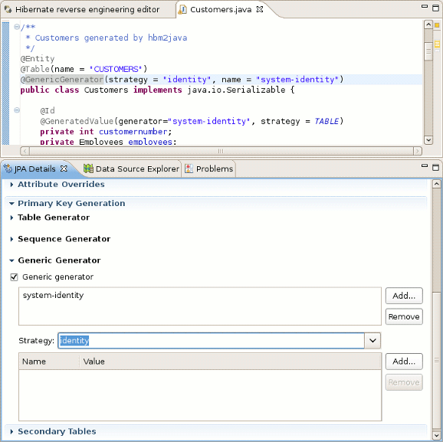Viewport: 443px width, 442px height.
Task: Click the yellow warning marker in overview ruler
Action: coord(438,44)
